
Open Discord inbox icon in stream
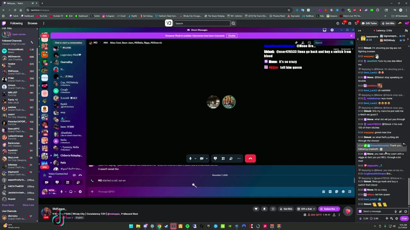(324, 30)
